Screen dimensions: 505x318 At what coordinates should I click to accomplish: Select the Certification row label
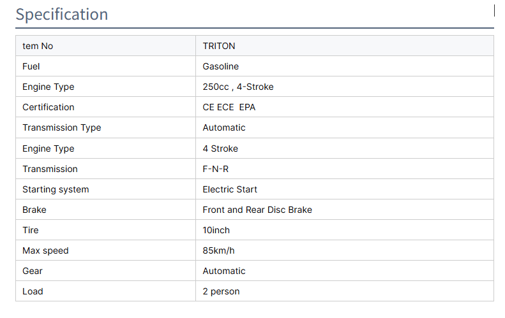49,107
